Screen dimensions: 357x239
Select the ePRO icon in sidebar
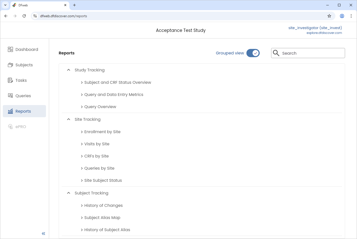[10, 127]
